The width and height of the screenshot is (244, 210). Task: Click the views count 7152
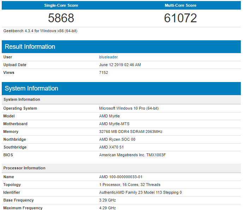click(x=103, y=73)
